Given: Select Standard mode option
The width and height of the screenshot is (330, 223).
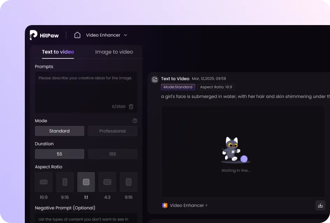Looking at the screenshot, I should [x=59, y=131].
